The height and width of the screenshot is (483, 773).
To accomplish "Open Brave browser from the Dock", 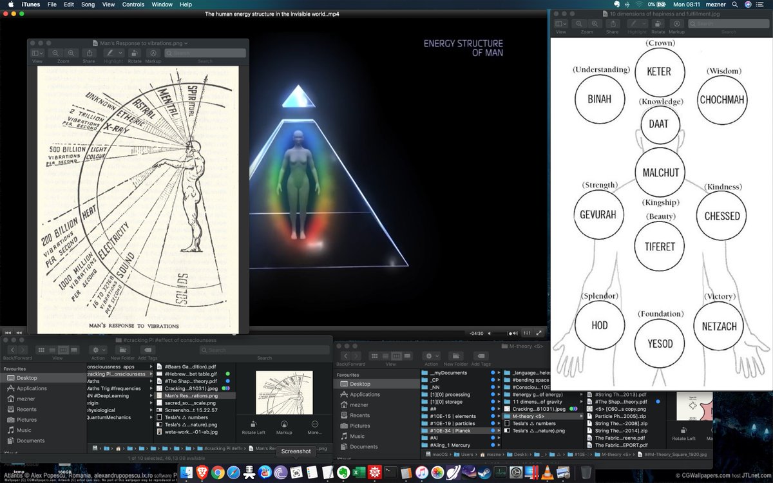I will [202, 473].
